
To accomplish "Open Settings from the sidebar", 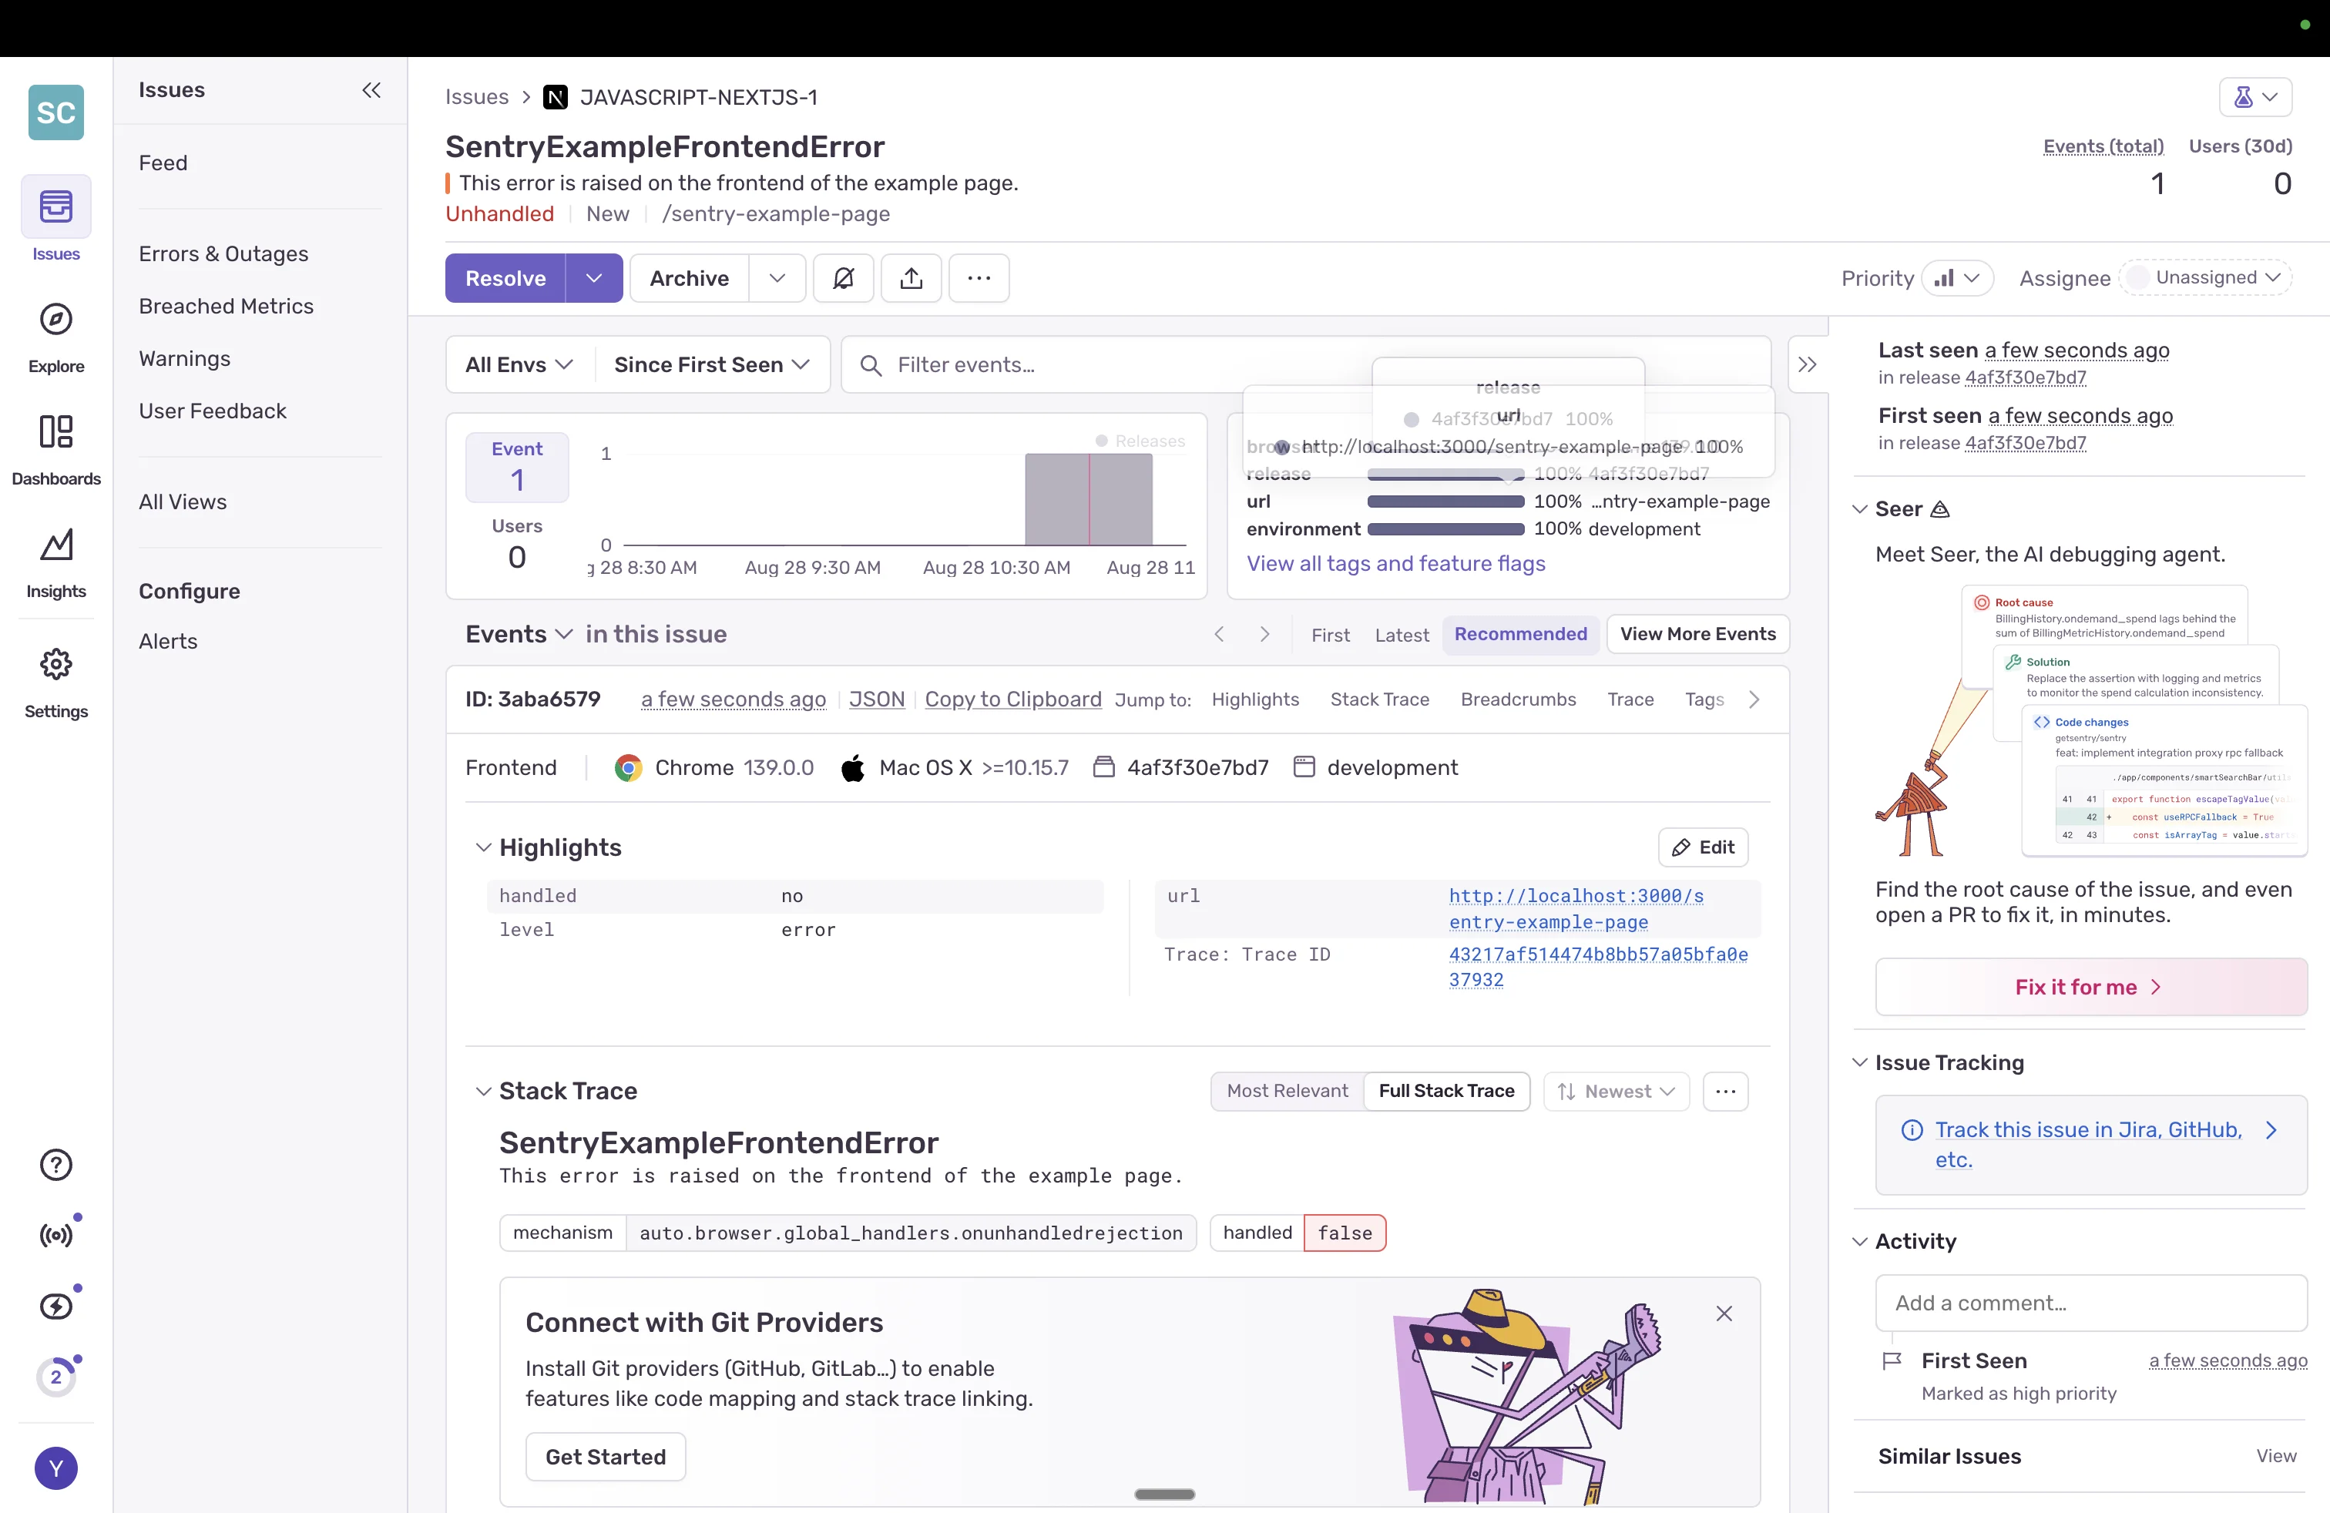I will [55, 663].
